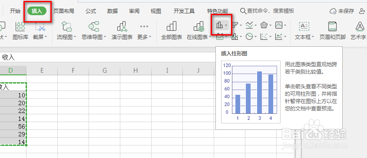Open the 图标库 icon library
This screenshot has height=158, width=367.
click(20, 30)
